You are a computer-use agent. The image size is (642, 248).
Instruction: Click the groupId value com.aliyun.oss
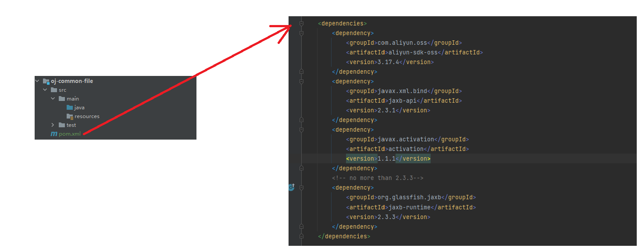(x=402, y=43)
